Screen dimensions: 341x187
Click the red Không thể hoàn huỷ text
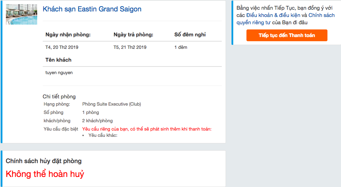click(45, 174)
